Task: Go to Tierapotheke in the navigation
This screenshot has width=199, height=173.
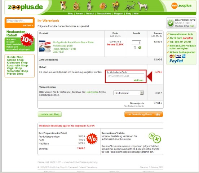Action: (104, 14)
